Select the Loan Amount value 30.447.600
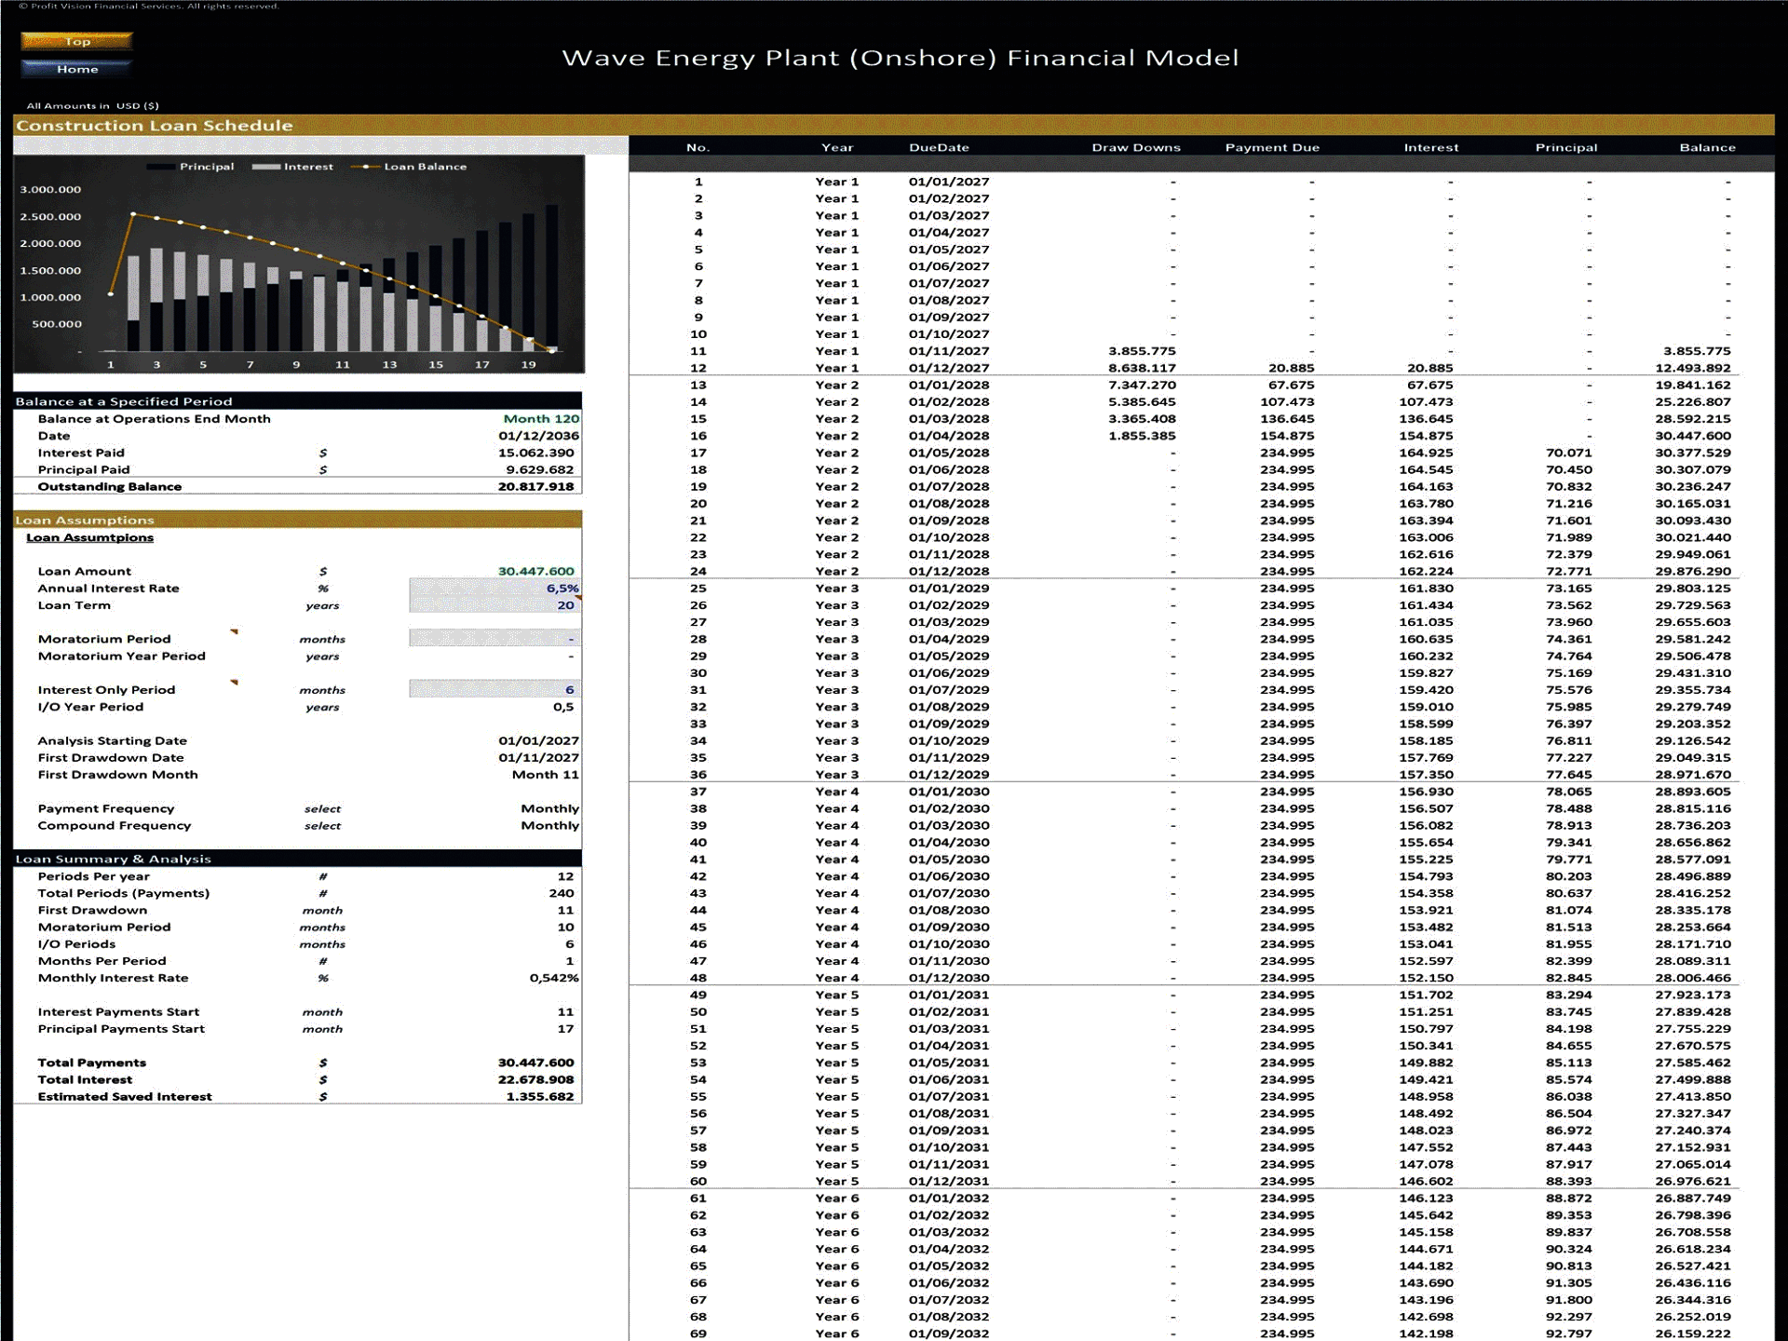Screen dimensions: 1788x1341 tap(536, 571)
